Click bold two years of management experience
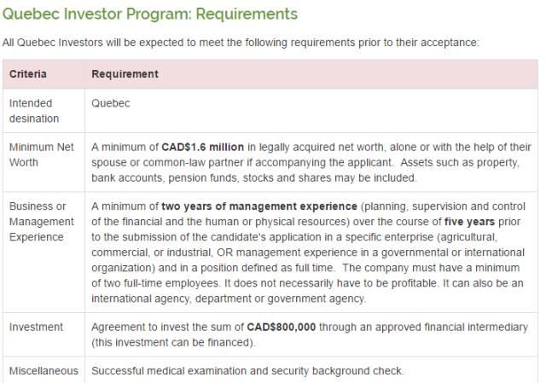The image size is (546, 383). tap(259, 206)
